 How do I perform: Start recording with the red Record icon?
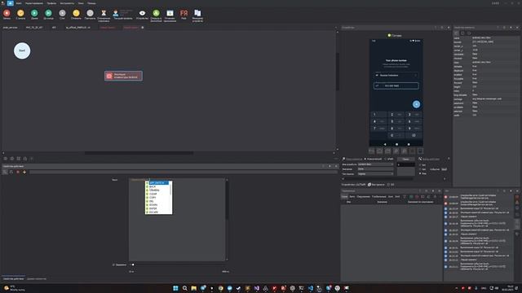[7, 13]
